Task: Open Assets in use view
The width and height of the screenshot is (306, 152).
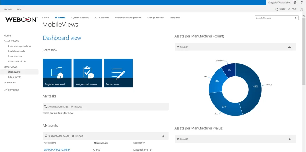Action: pyautogui.click(x=15, y=56)
